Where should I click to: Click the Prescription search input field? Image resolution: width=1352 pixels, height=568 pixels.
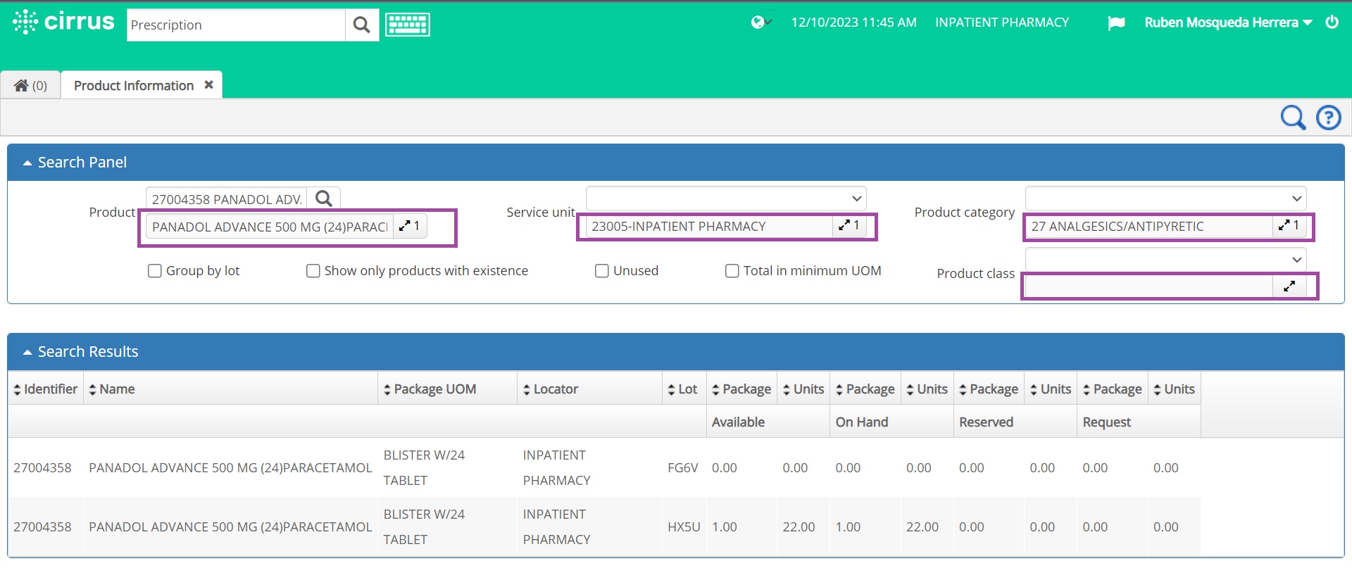click(235, 25)
